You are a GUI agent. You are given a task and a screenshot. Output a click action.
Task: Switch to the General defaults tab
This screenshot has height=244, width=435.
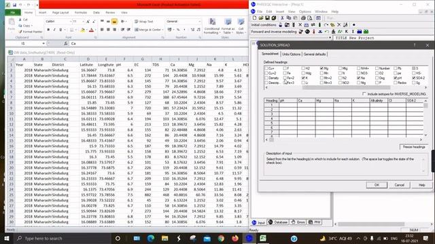315,54
